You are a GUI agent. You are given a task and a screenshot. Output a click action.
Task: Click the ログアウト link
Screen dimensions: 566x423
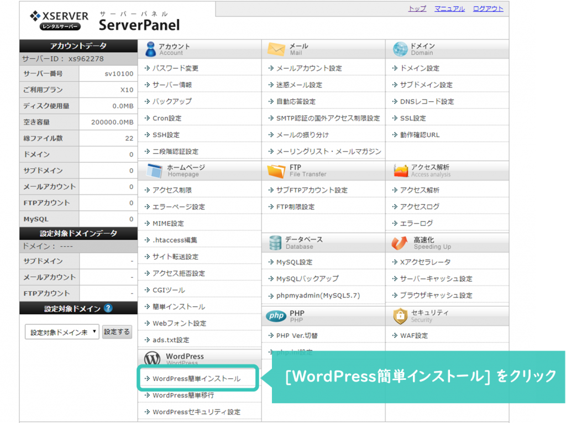pyautogui.click(x=488, y=9)
